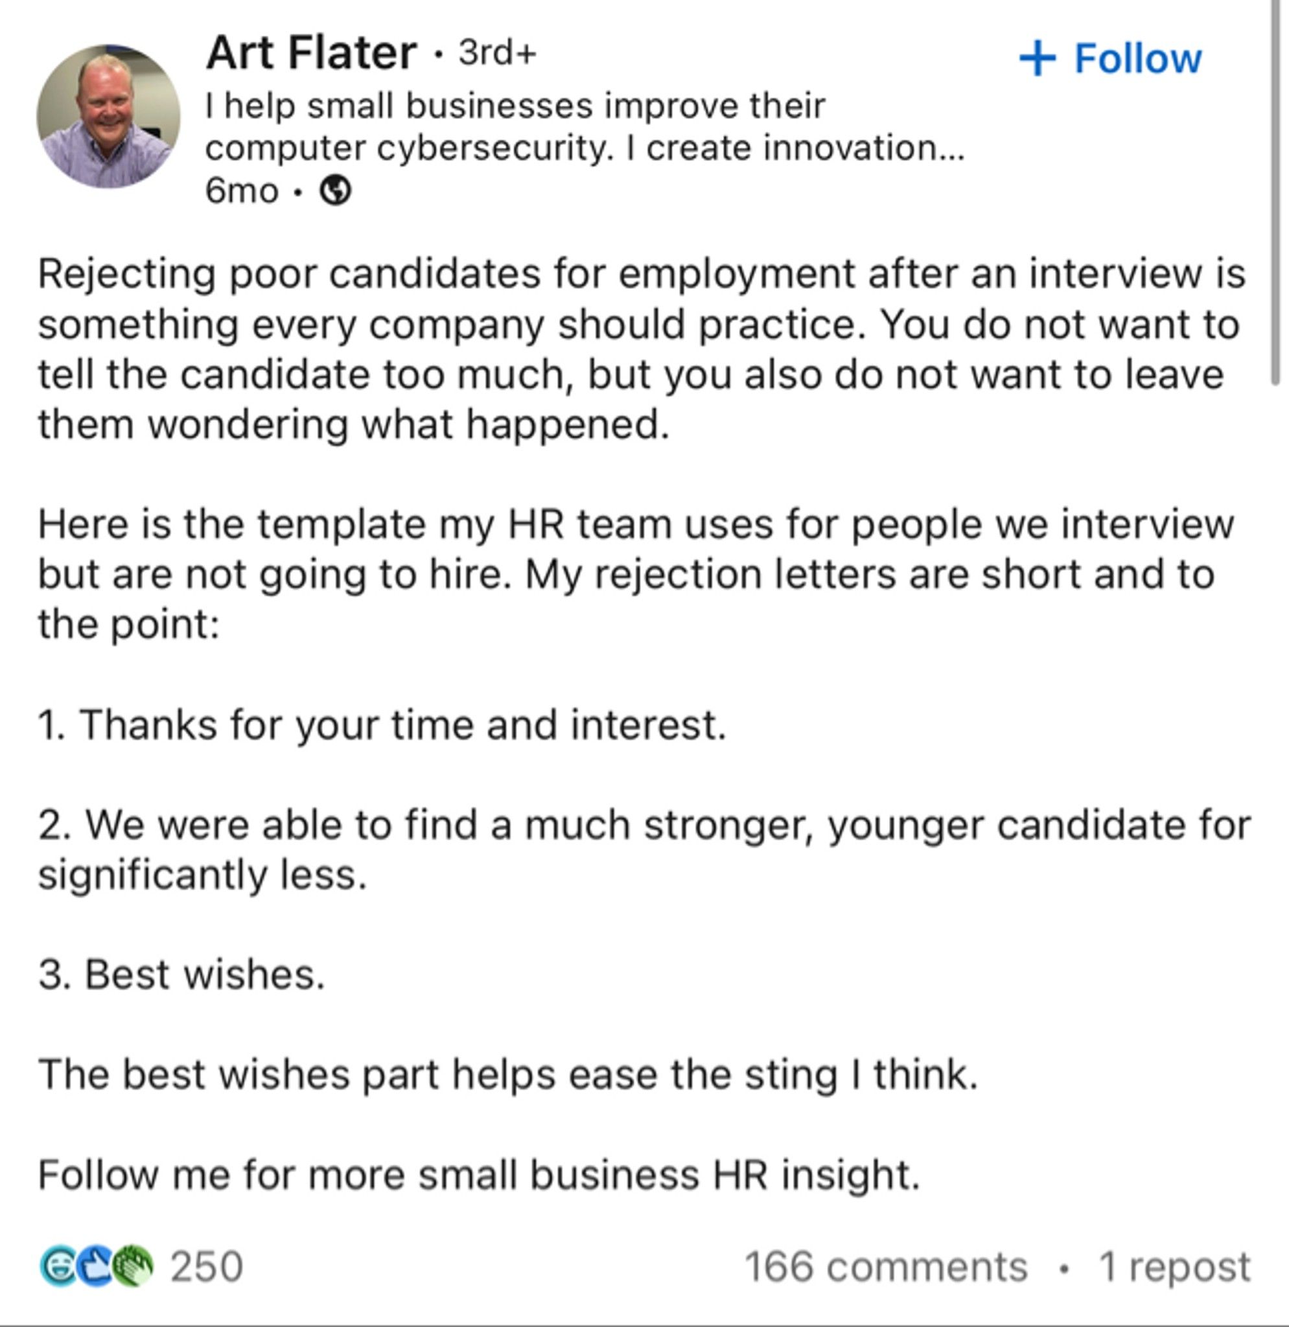
Task: Click the 'stronger, younger candidate' list item
Action: click(x=644, y=849)
